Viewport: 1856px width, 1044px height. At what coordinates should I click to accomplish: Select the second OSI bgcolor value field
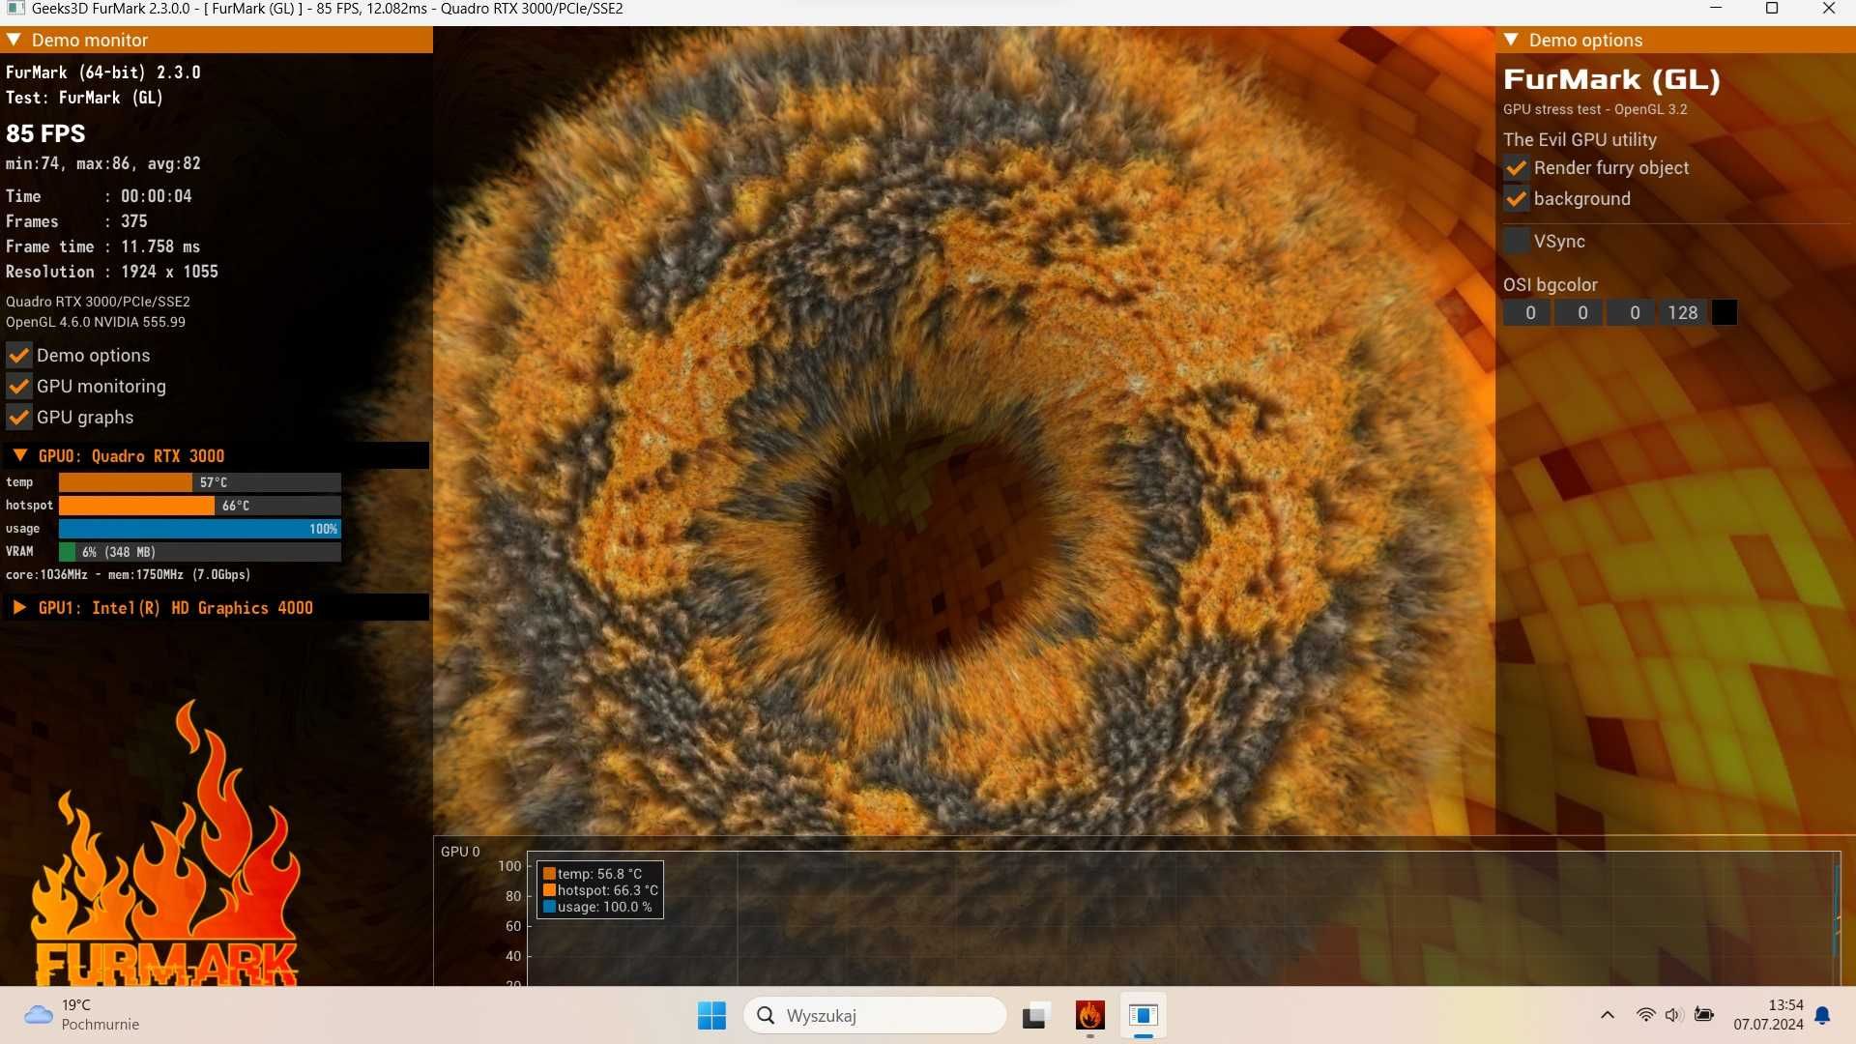1580,312
